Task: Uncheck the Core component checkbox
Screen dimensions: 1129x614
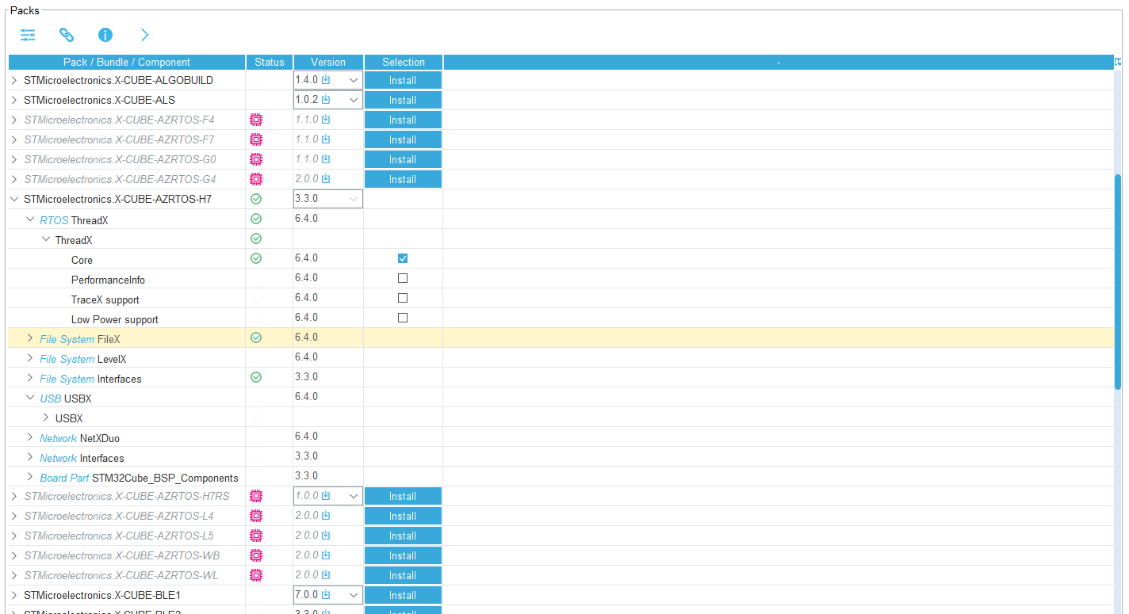Action: pos(403,258)
